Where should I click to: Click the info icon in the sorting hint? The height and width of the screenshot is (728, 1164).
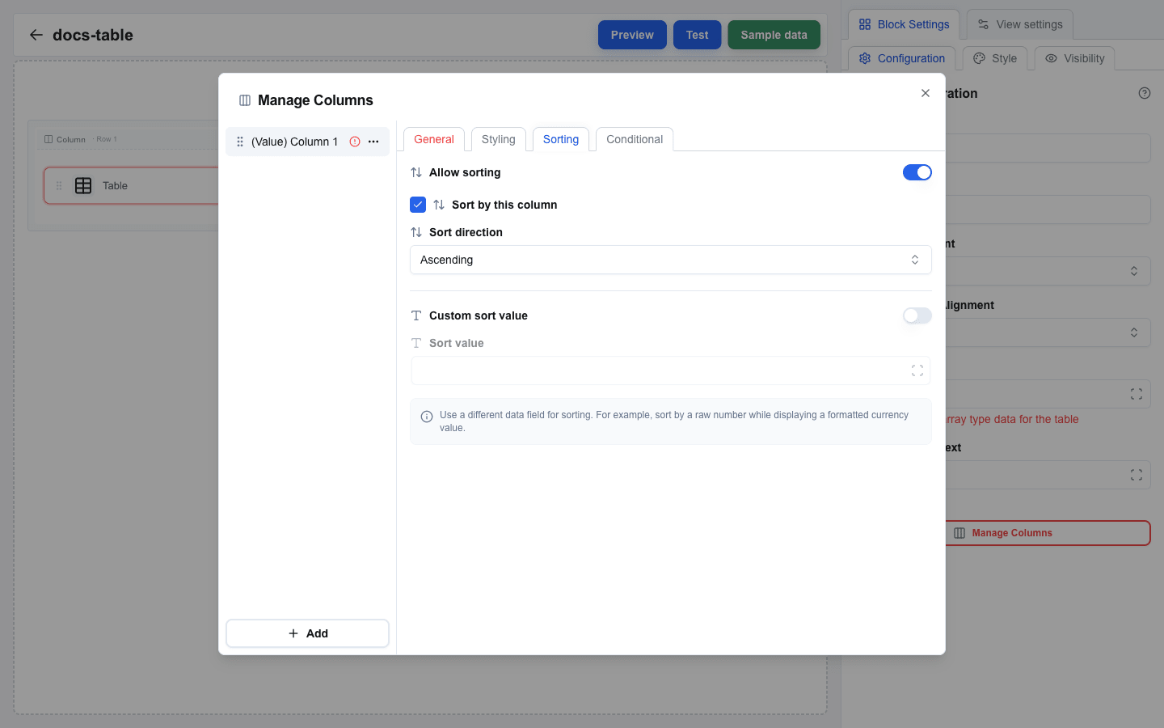click(427, 417)
